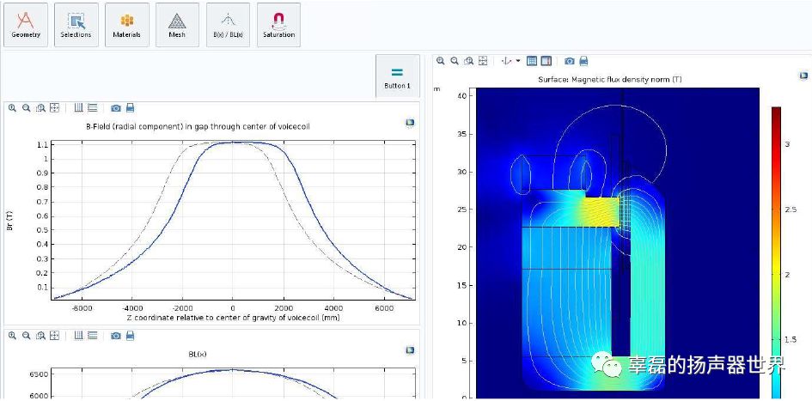
Task: Toggle y-axis log scale in B-Field plot
Action: click(92, 108)
